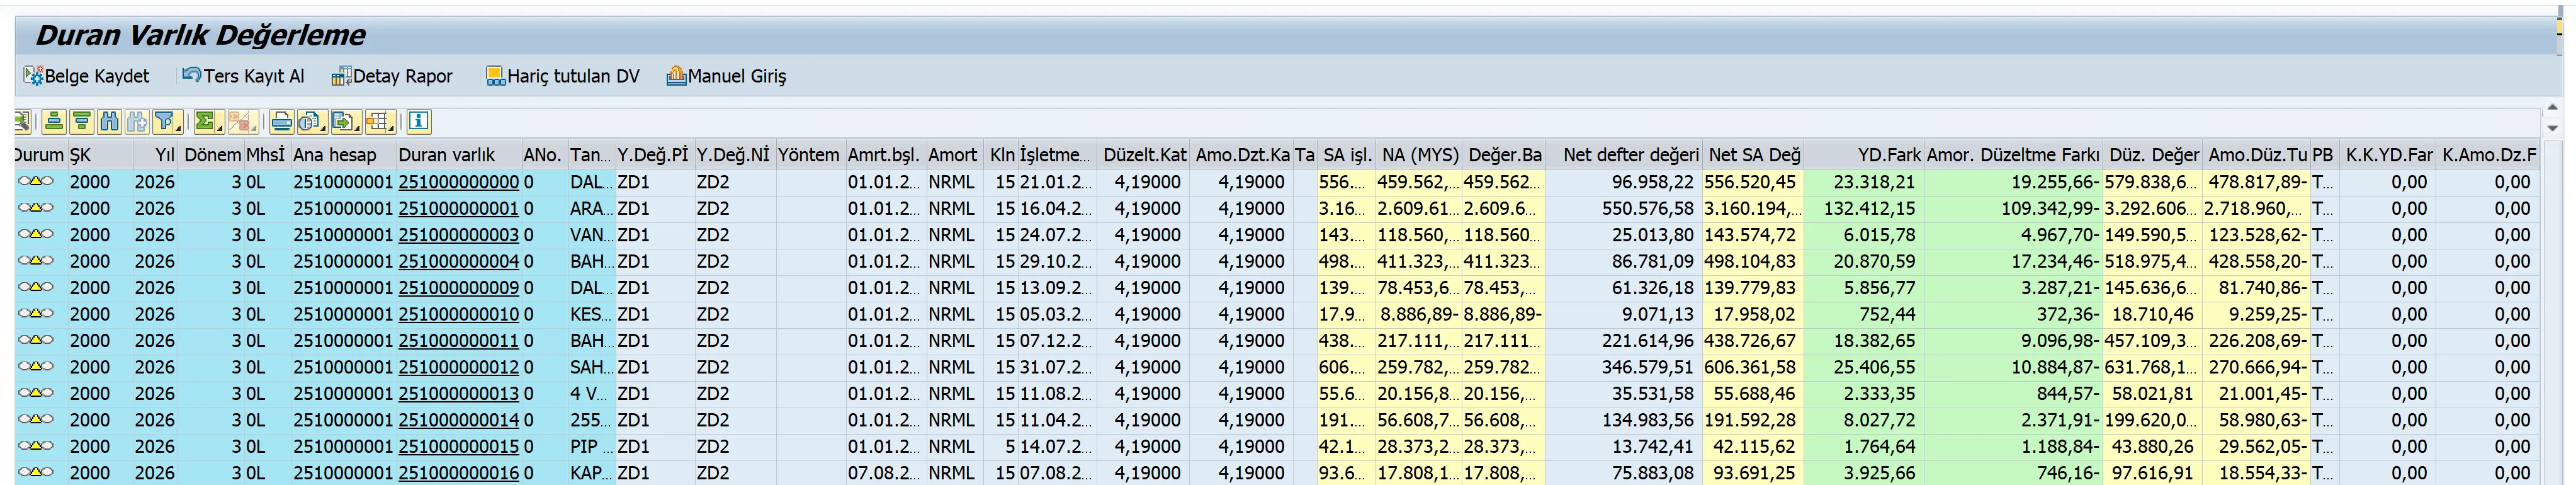The image size is (2576, 485).
Task: Open the Detay Rapor report
Action: [392, 76]
